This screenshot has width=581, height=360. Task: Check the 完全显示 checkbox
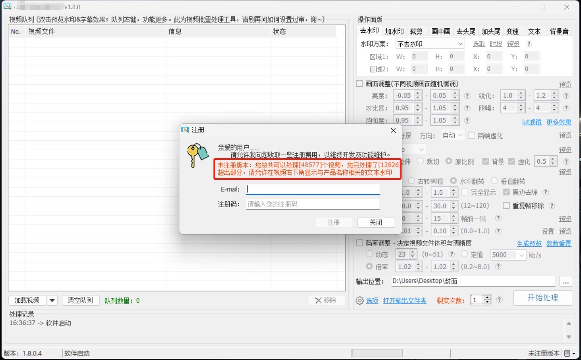(x=465, y=192)
